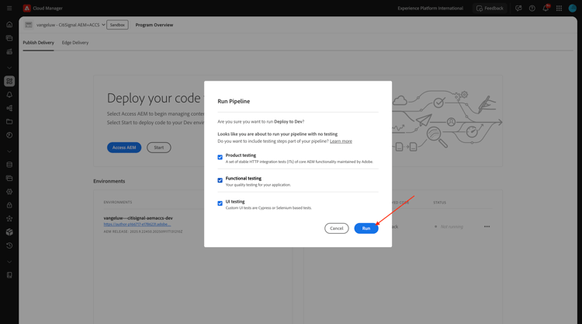Click the Program Overview heading link
This screenshot has width=582, height=324.
coord(154,25)
